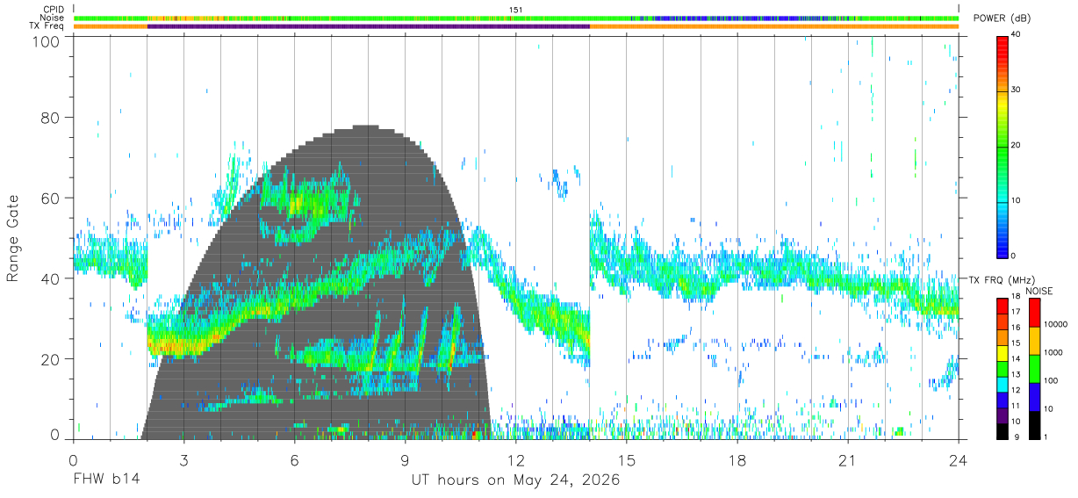Click the 20 tick on the power scale
1078x498 pixels.
point(1017,145)
